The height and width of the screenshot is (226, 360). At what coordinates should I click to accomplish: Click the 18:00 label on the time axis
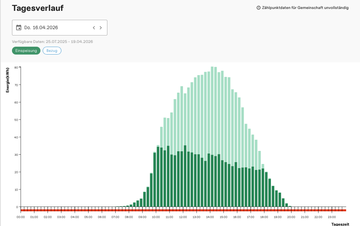[x=264, y=217]
